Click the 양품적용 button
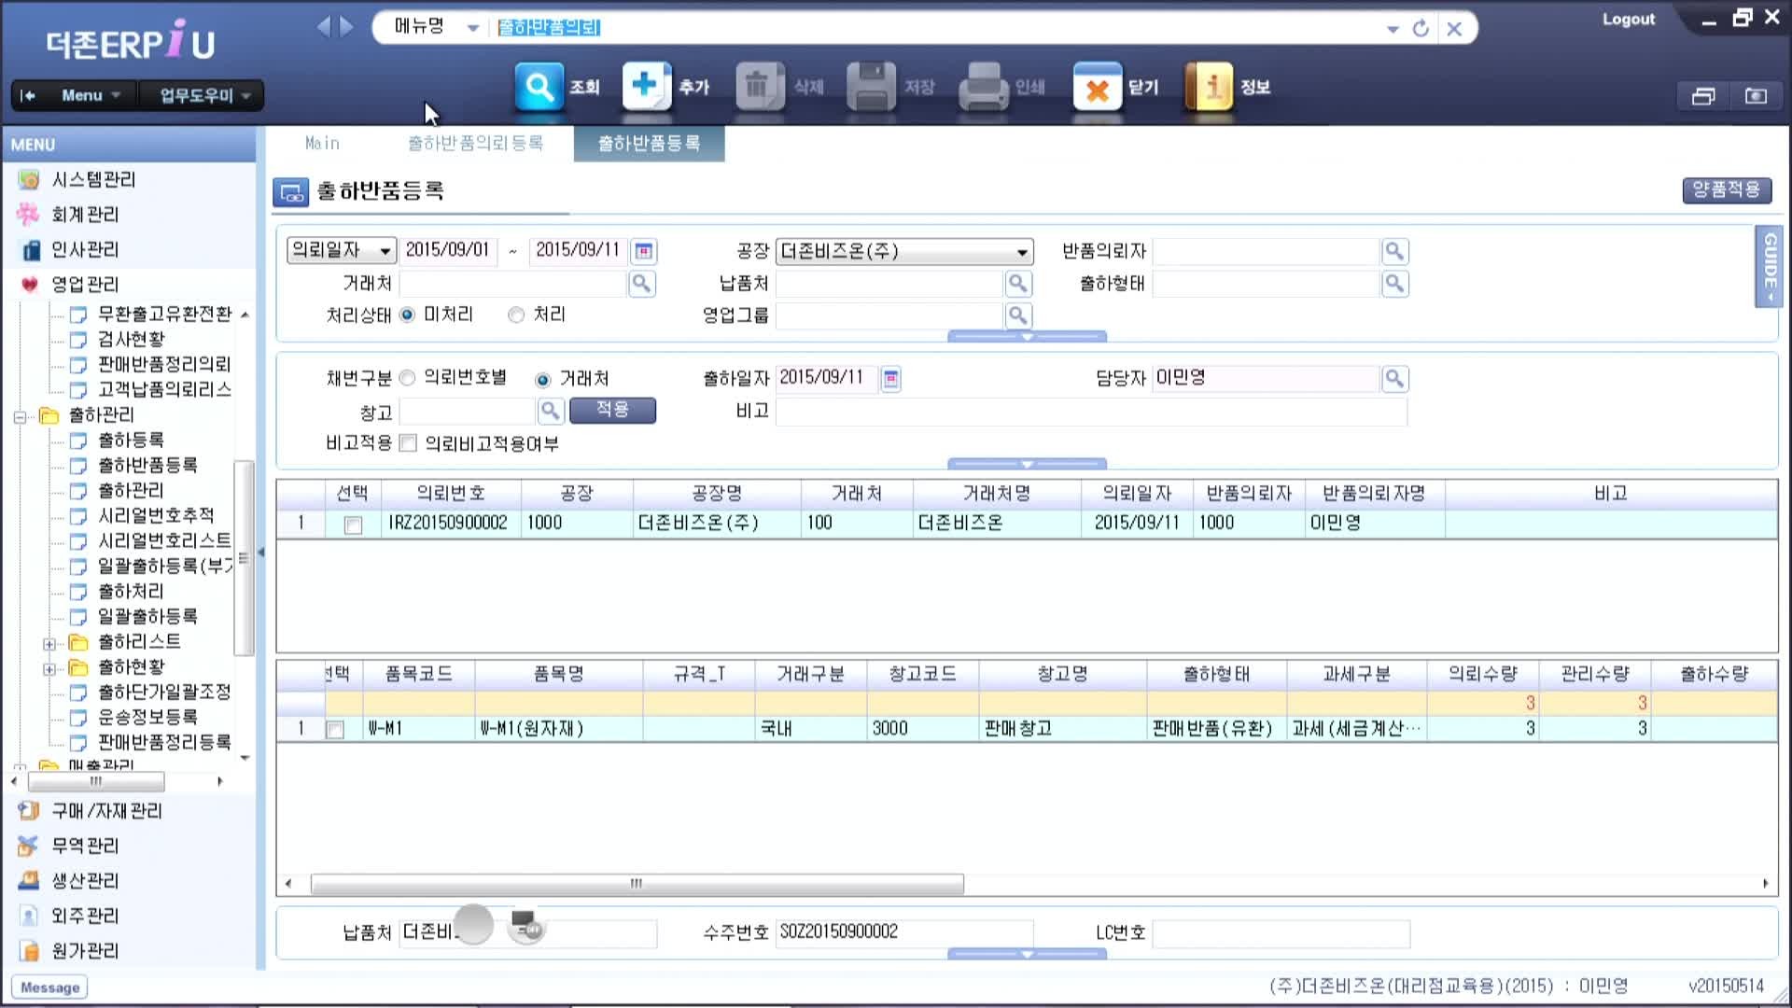The height and width of the screenshot is (1008, 1792). [1727, 190]
